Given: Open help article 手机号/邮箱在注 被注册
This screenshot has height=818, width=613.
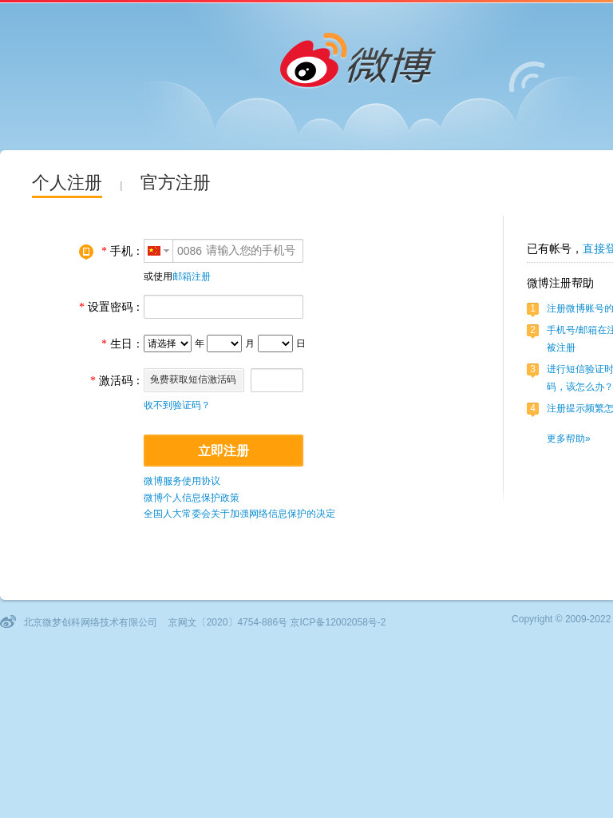Looking at the screenshot, I should 579,339.
